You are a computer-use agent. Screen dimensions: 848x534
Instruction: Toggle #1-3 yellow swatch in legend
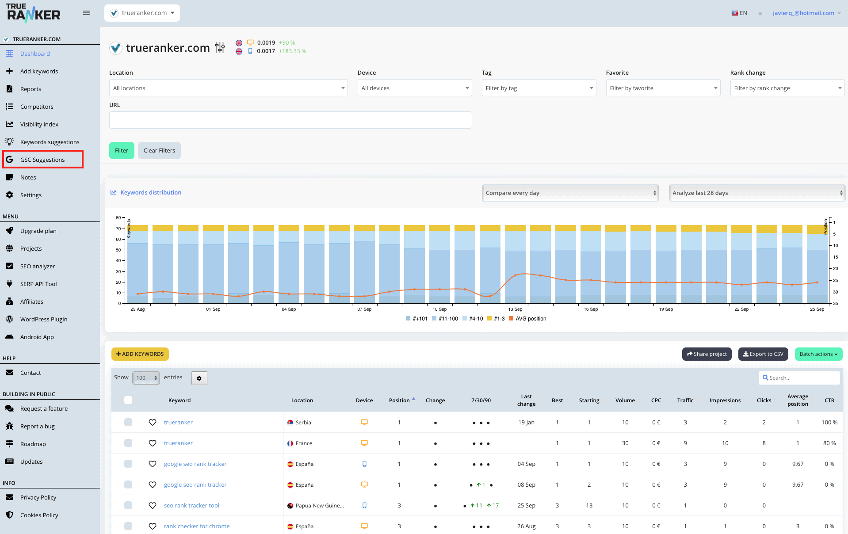(x=489, y=319)
